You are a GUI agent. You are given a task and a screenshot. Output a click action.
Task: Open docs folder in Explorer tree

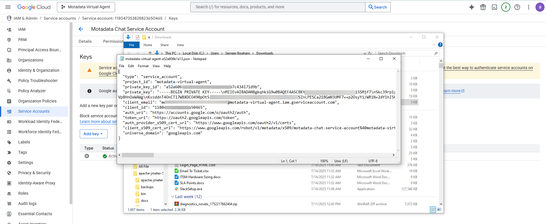(x=144, y=201)
